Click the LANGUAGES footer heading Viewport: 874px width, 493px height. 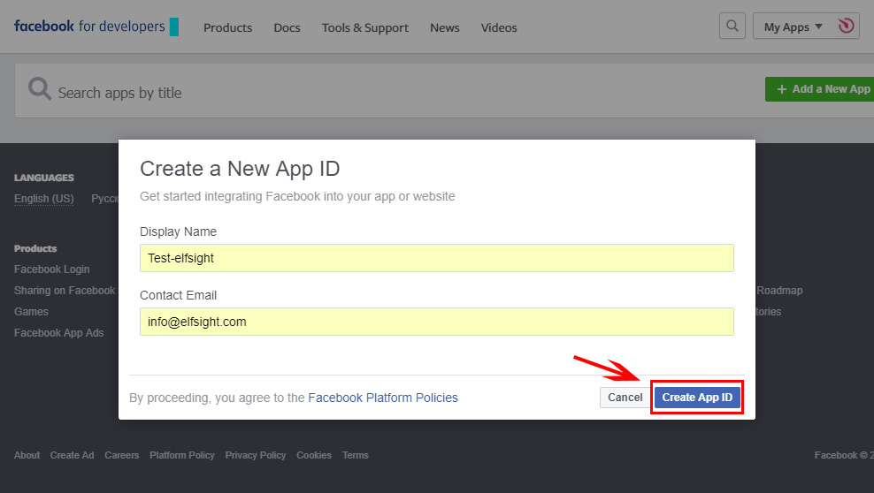(44, 178)
